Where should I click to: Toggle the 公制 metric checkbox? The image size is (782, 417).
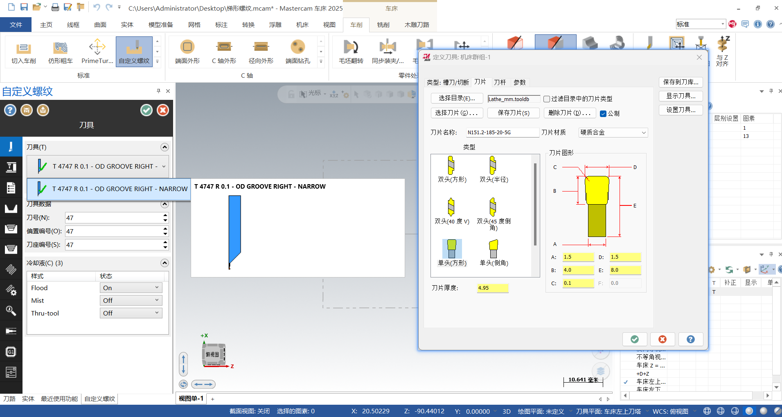pos(603,114)
